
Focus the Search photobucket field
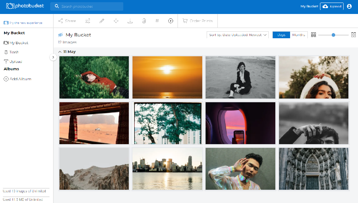87,6
